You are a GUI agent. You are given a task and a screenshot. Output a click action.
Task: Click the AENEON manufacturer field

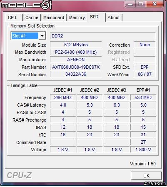point(76,60)
